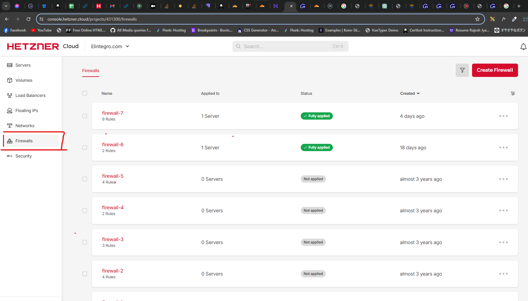Click the Fully applied badge for firewall-7
The image size is (528, 301).
pyautogui.click(x=316, y=116)
